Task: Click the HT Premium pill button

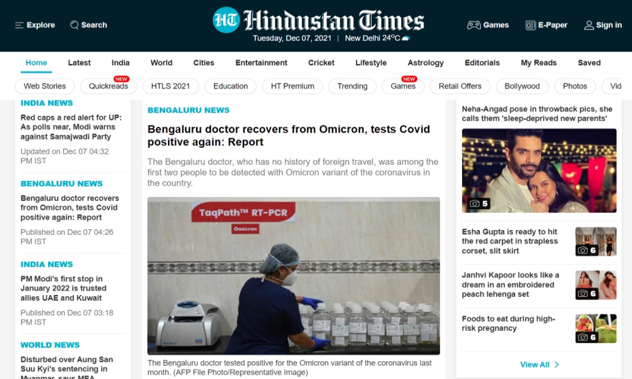Action: pos(293,86)
